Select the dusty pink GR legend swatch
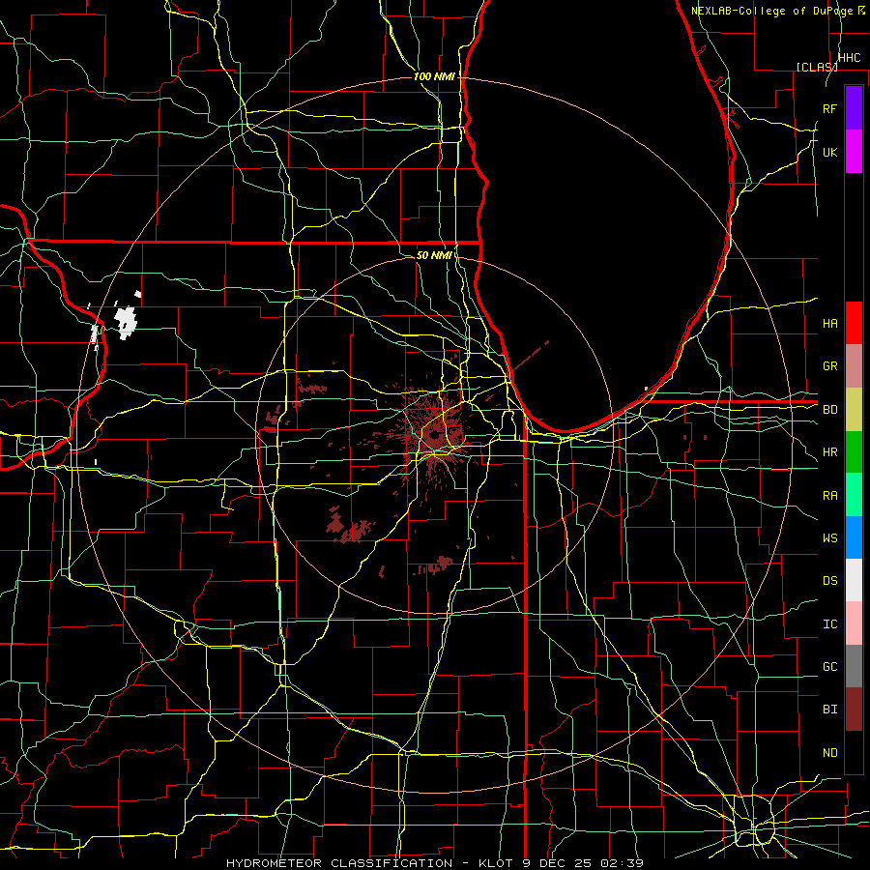This screenshot has height=870, width=870. tap(854, 366)
